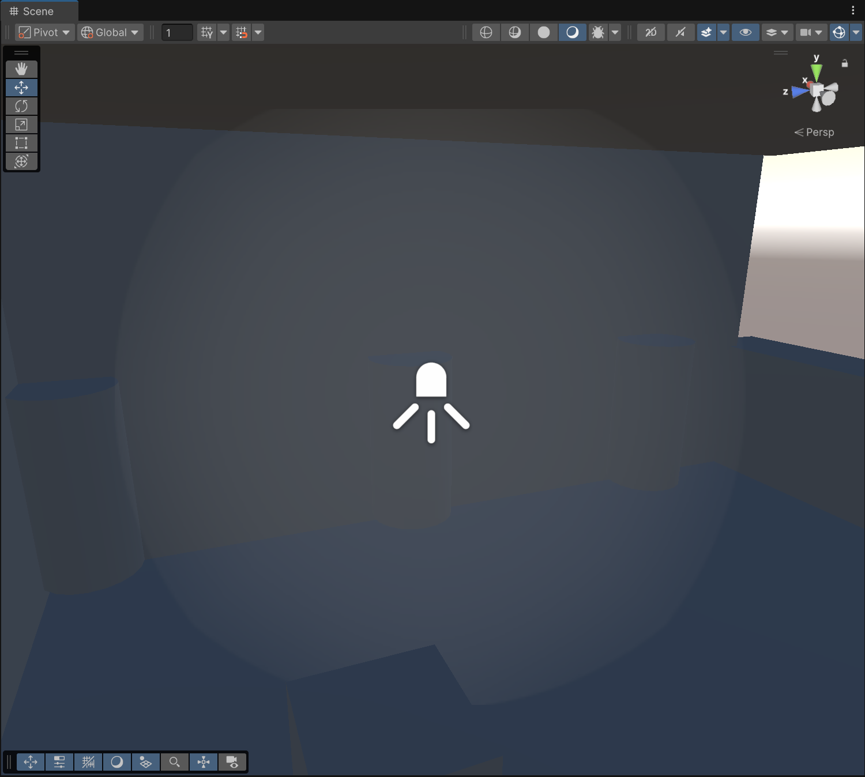
Task: Toggle hidden objects scene visibility eye
Action: (x=746, y=32)
